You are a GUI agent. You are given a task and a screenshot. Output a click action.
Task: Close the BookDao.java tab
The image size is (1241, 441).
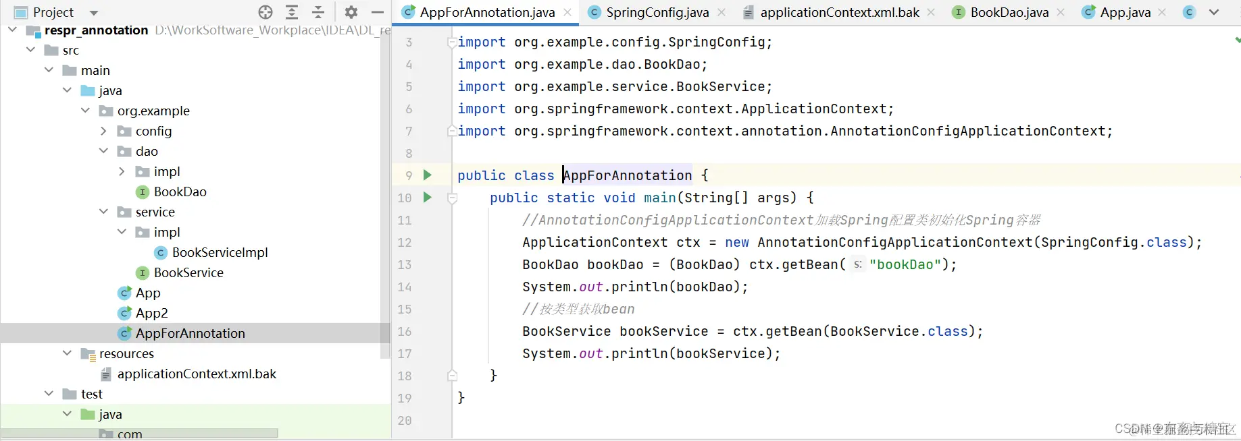[x=1061, y=12]
